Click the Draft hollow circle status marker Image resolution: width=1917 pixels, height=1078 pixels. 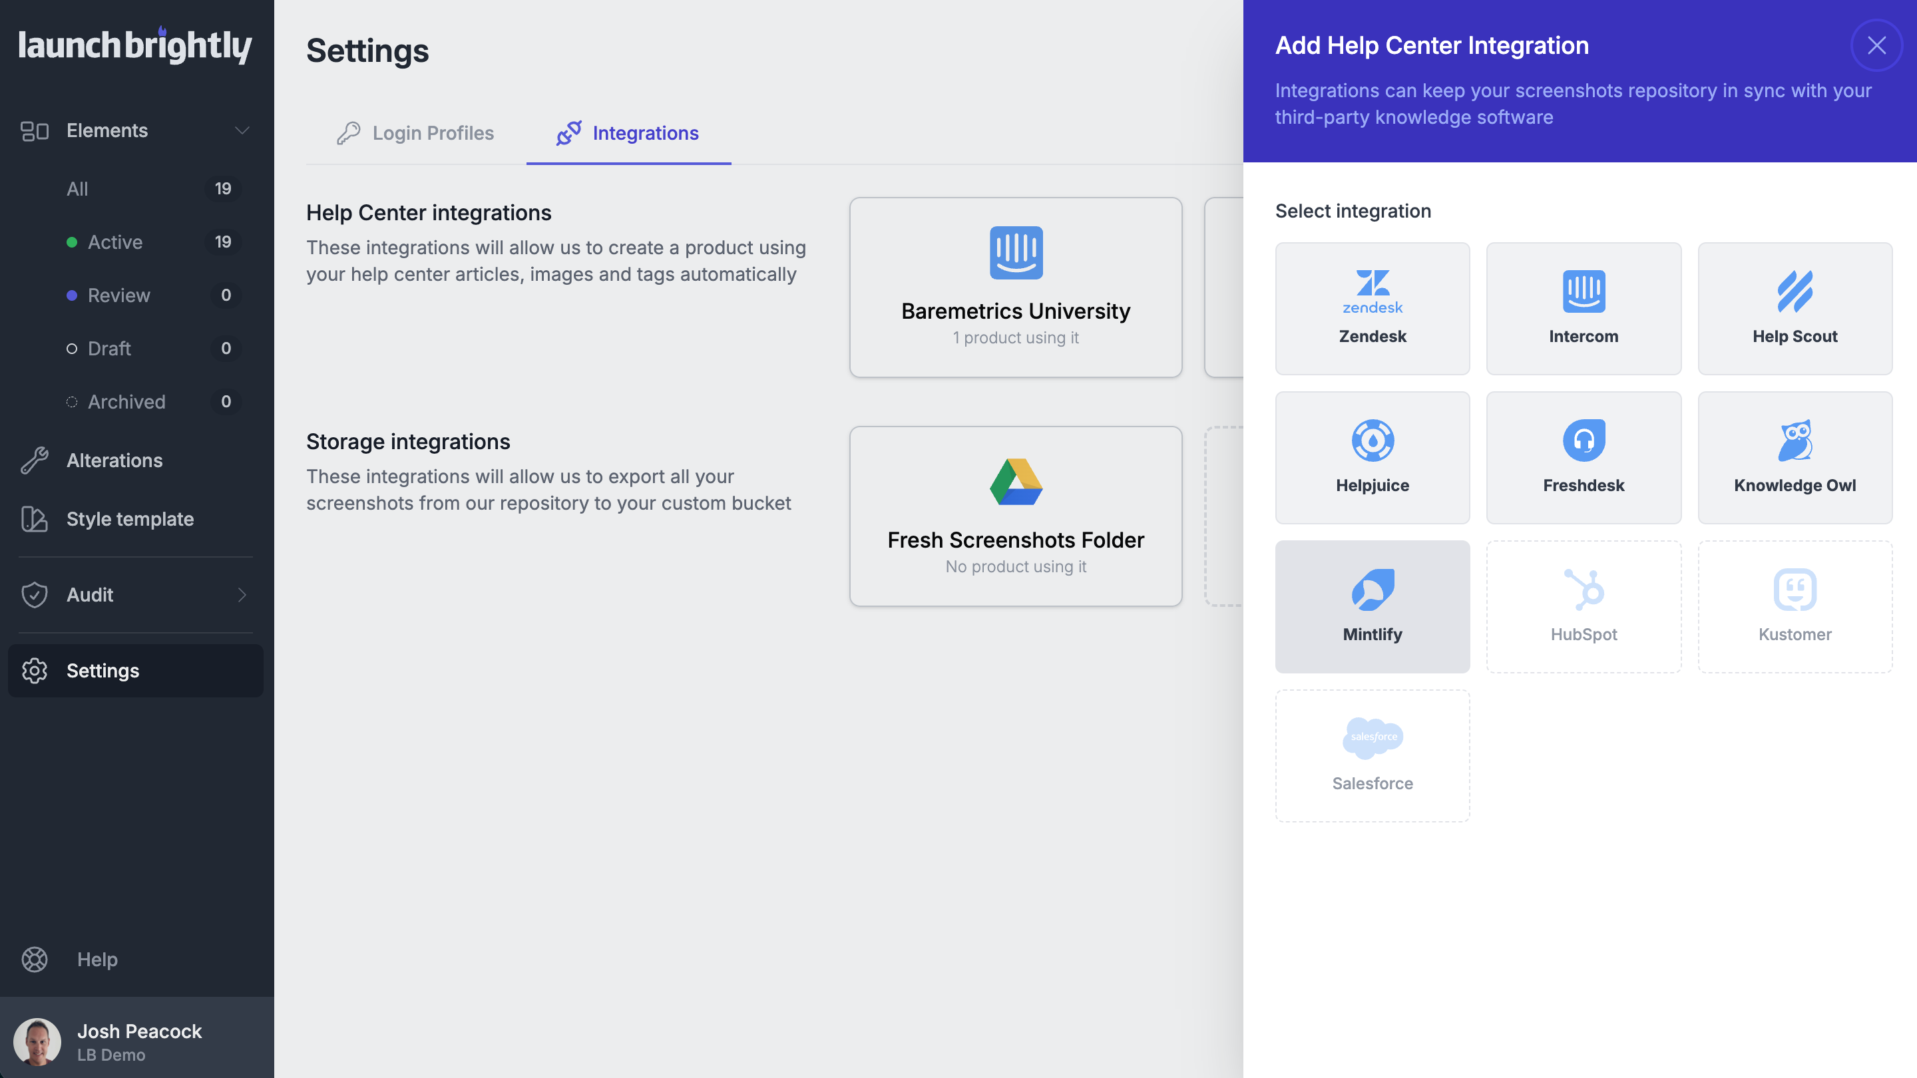pyautogui.click(x=71, y=349)
